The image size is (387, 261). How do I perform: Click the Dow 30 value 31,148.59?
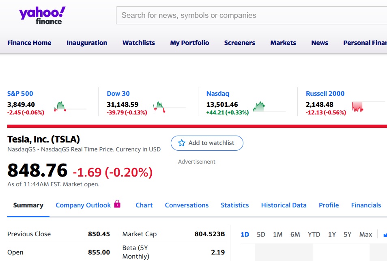tap(123, 105)
